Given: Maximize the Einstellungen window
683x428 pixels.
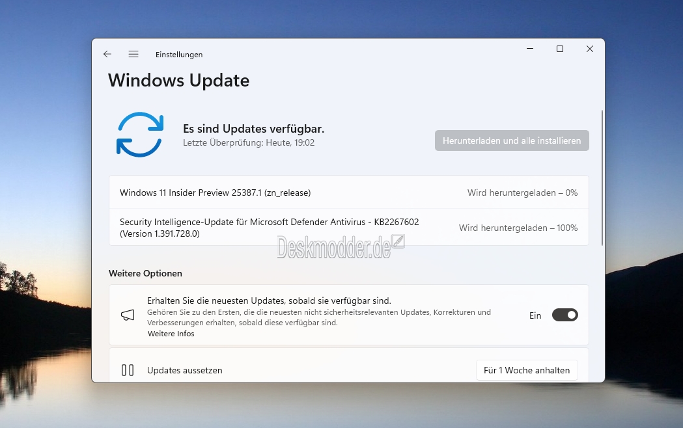Looking at the screenshot, I should [560, 49].
